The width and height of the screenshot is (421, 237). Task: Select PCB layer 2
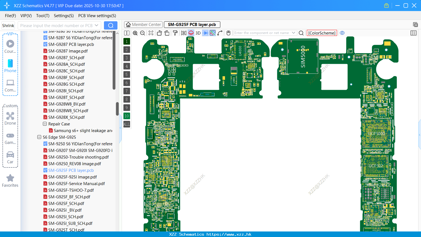(x=127, y=50)
